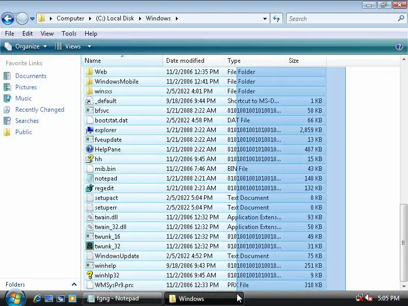Open the Help menu
Screen dimensions: 408x306
[91, 34]
